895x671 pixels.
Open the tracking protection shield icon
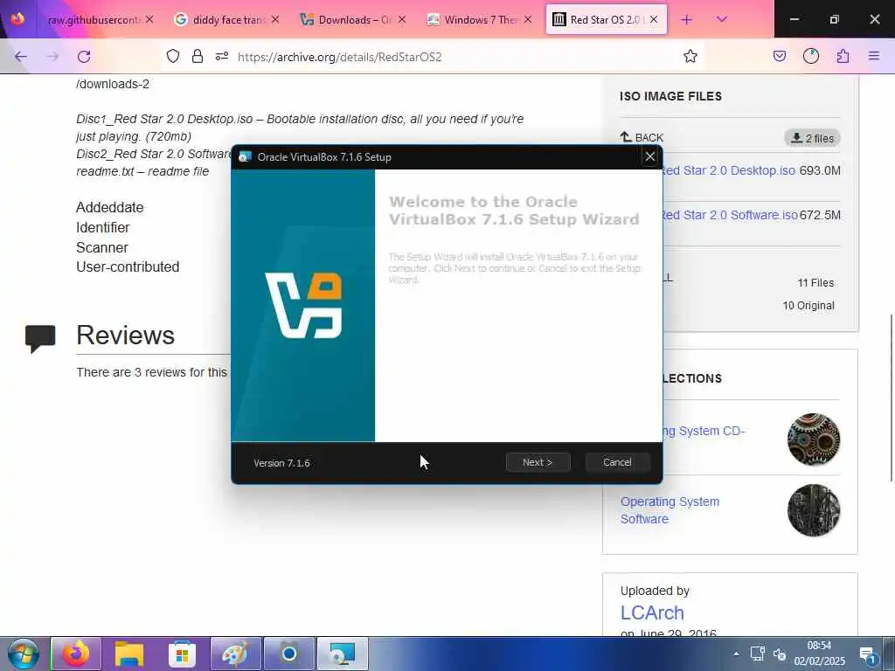173,56
